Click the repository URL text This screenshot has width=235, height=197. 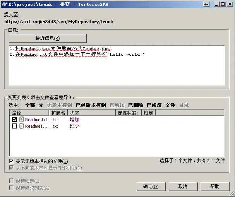58,22
